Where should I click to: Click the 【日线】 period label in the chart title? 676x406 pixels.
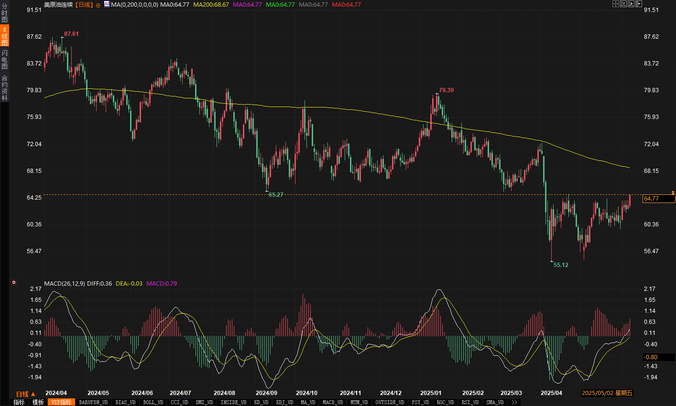85,5
